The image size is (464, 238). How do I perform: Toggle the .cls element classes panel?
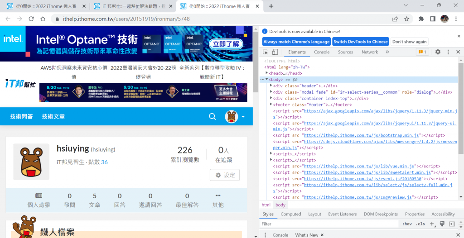[x=420, y=224]
